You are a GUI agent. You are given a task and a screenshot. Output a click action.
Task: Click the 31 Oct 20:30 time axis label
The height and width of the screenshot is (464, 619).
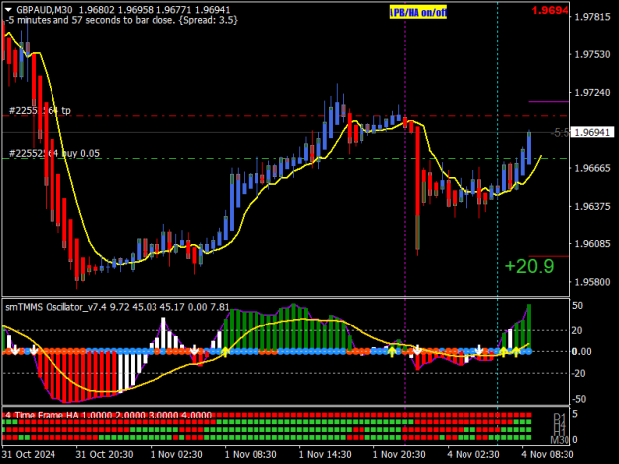(x=105, y=454)
